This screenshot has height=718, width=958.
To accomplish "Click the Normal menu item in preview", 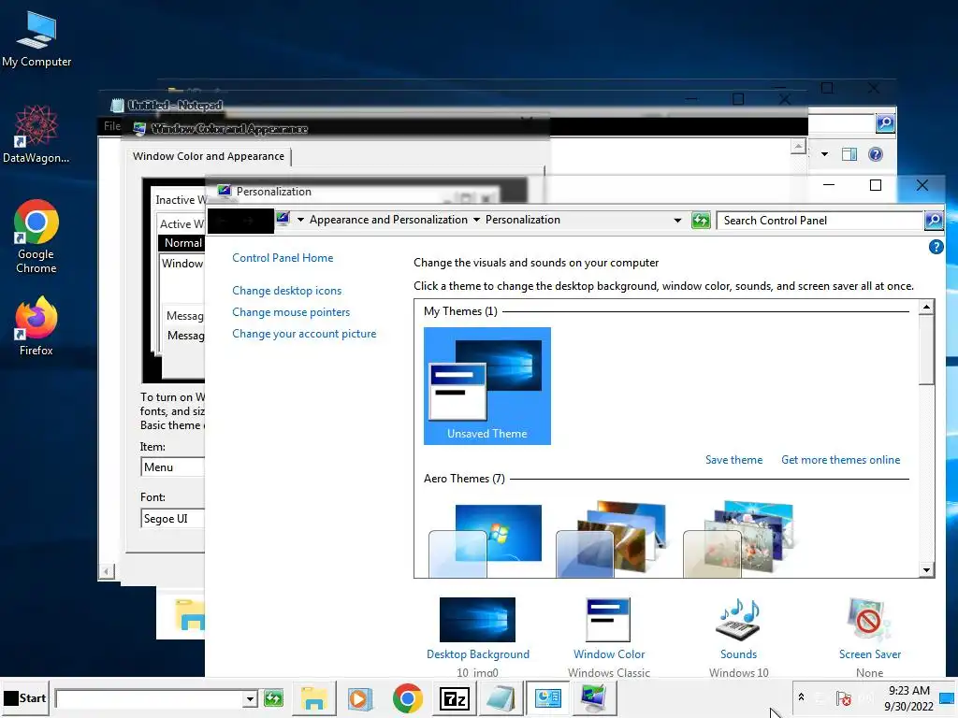I will click(x=182, y=243).
